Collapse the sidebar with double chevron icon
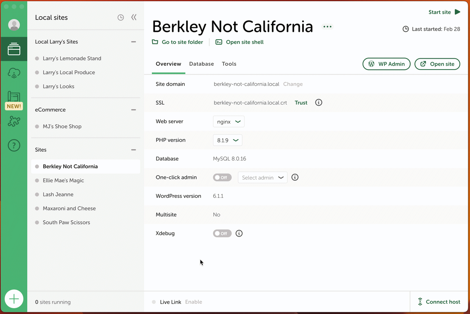Viewport: 470px width, 314px height. 134,17
